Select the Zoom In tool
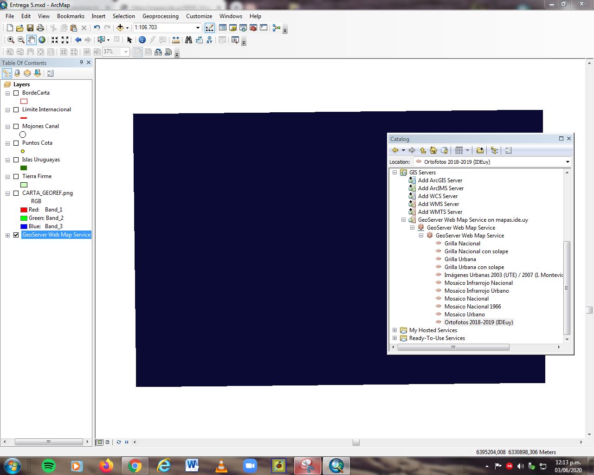The image size is (594, 475). (x=11, y=40)
